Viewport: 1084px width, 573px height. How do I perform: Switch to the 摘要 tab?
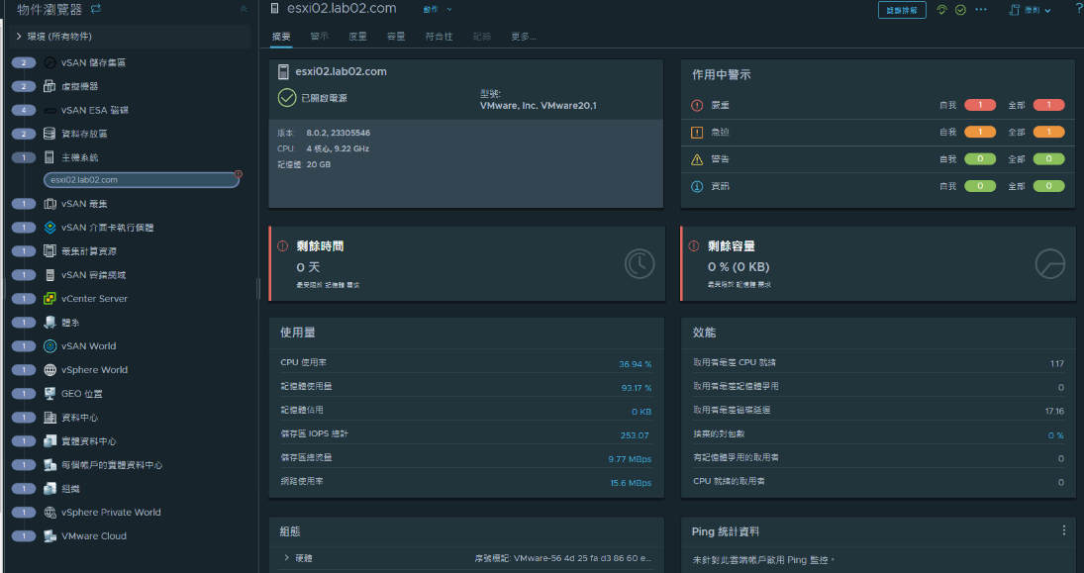point(281,37)
